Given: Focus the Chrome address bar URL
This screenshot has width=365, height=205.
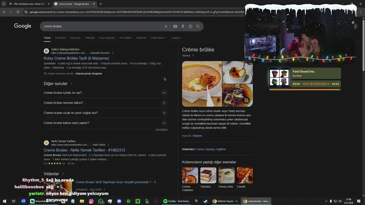Looking at the screenshot, I should (x=137, y=12).
